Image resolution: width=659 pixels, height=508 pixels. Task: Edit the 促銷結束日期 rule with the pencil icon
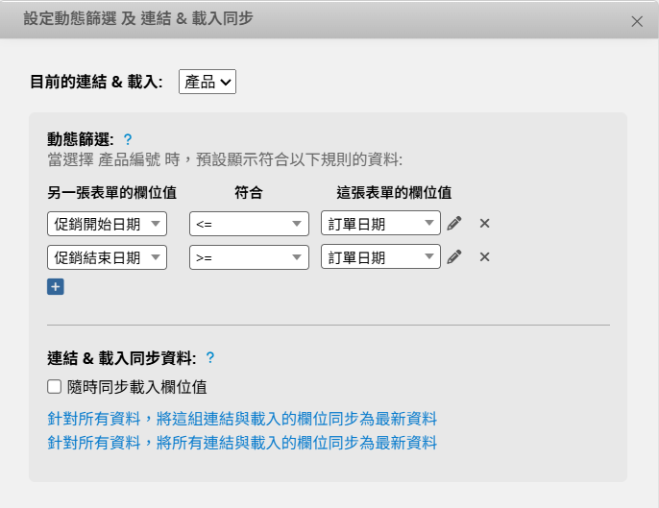click(455, 257)
